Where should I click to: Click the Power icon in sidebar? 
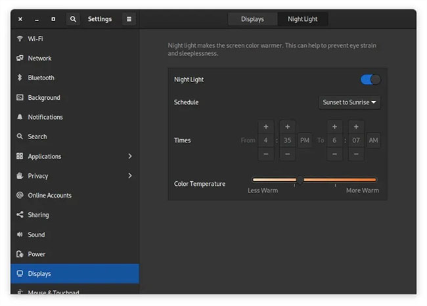coord(20,253)
